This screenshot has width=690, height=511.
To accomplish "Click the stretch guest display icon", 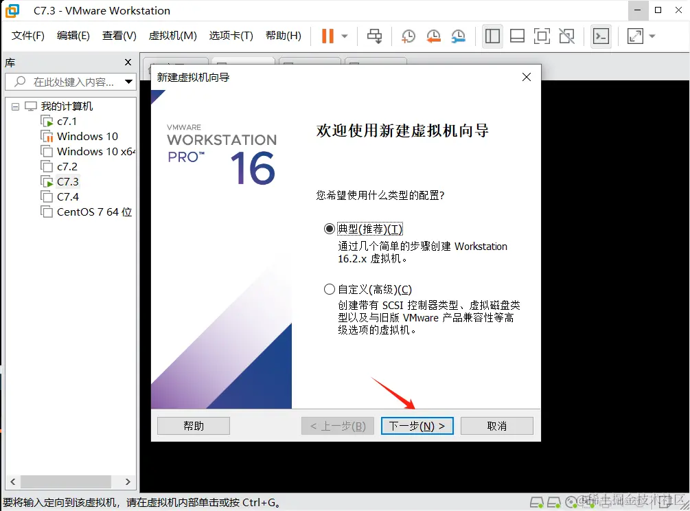I will click(635, 36).
